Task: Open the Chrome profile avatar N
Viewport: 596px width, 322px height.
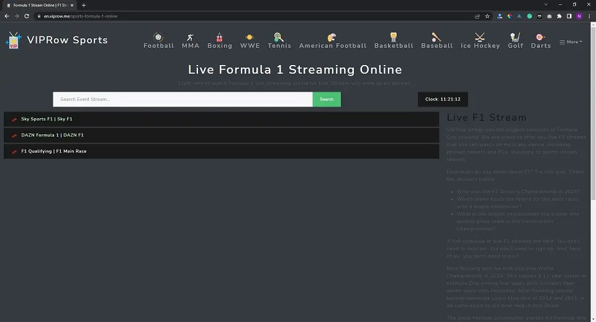Action: (579, 16)
